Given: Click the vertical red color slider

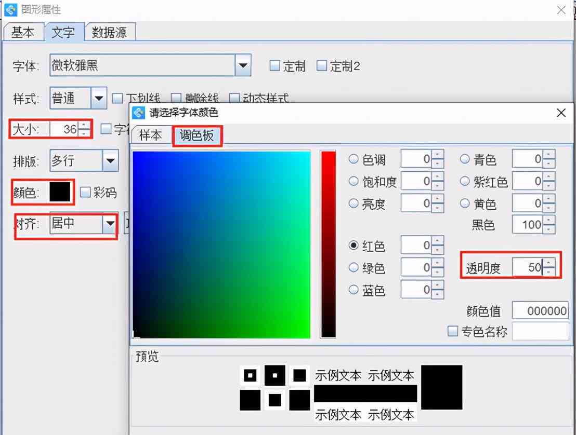Looking at the screenshot, I should click(328, 244).
